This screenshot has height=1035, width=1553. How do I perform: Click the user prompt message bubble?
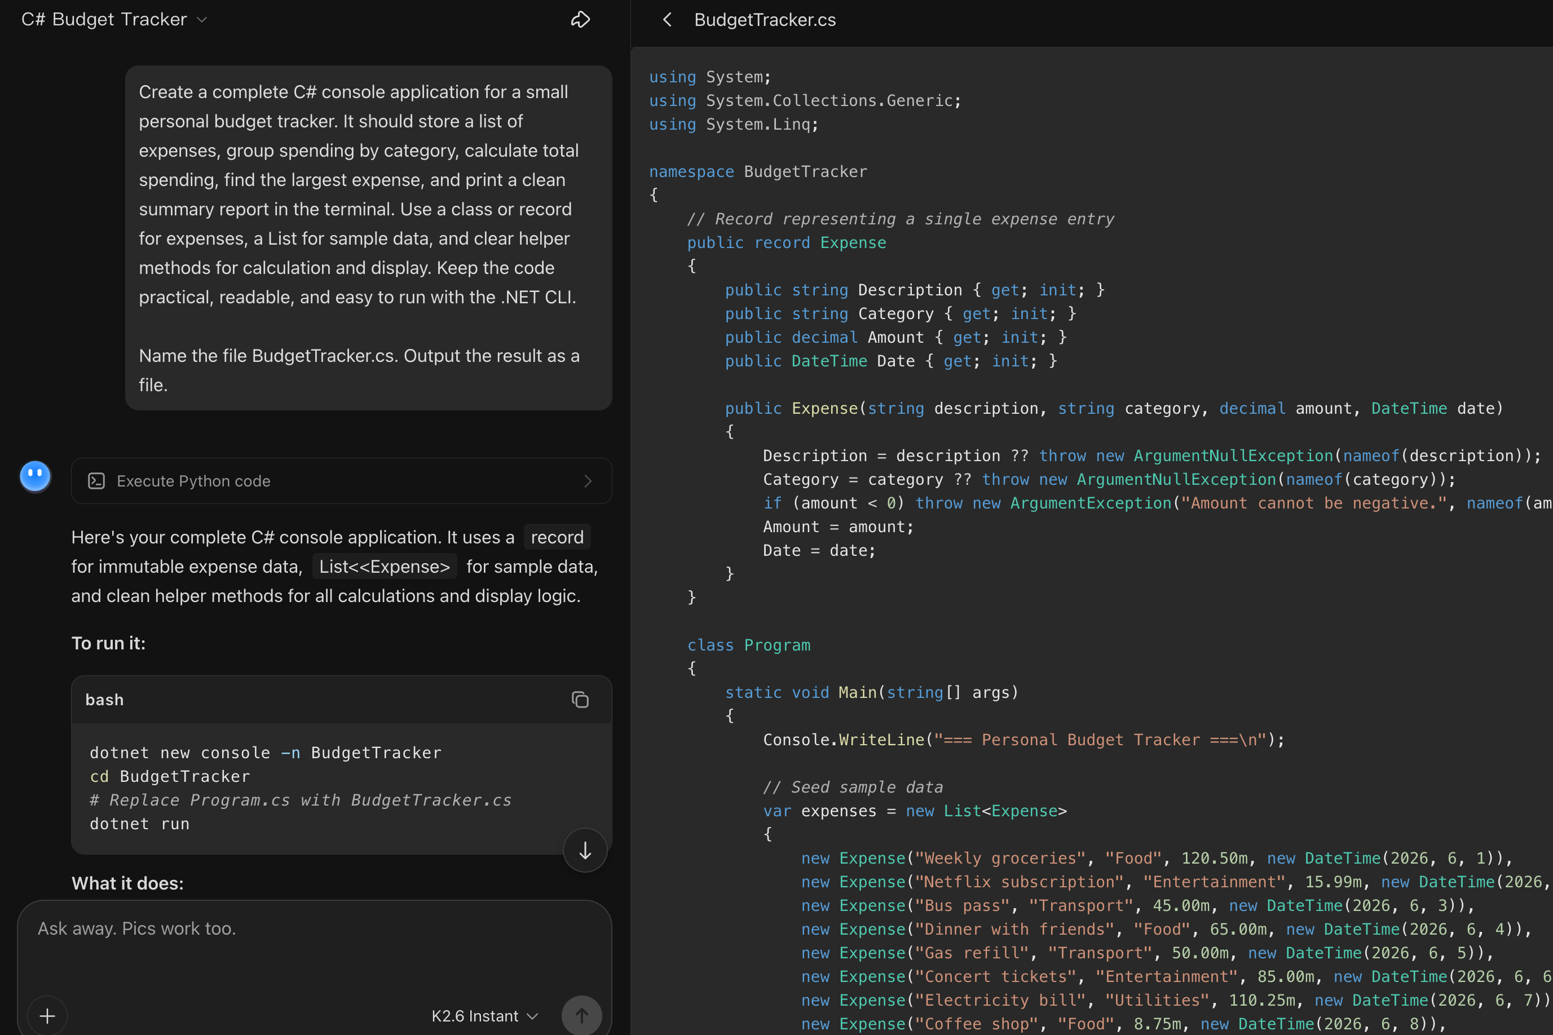368,238
